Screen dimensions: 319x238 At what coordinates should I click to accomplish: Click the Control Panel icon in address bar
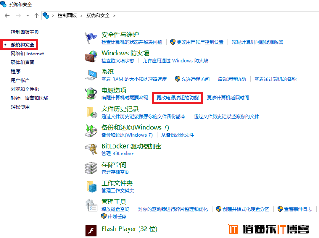[46, 15]
